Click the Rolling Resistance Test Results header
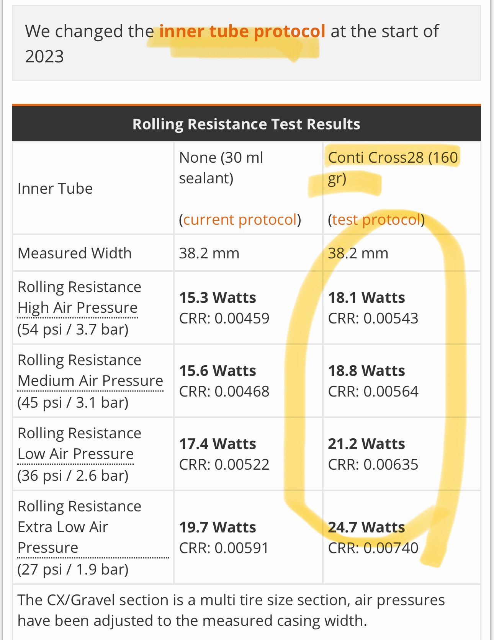Screen dimensions: 494x640 click(246, 124)
